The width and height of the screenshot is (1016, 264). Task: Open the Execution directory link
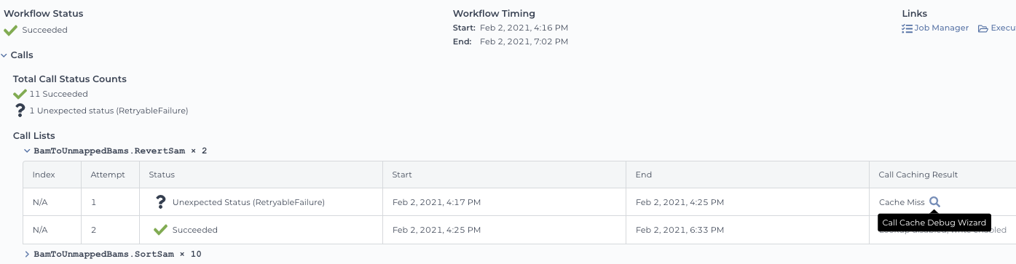(1003, 28)
